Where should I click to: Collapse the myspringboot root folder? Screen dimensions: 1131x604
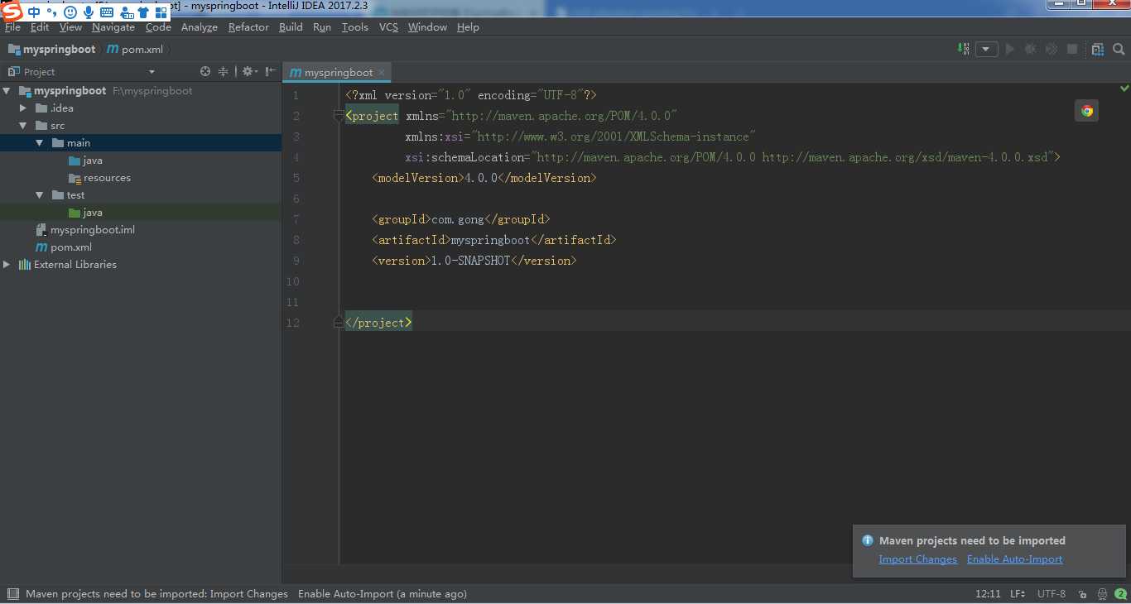pos(7,91)
